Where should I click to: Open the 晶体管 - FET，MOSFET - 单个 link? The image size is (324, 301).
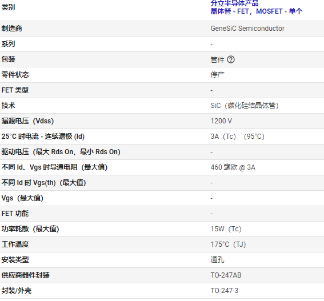tap(257, 11)
